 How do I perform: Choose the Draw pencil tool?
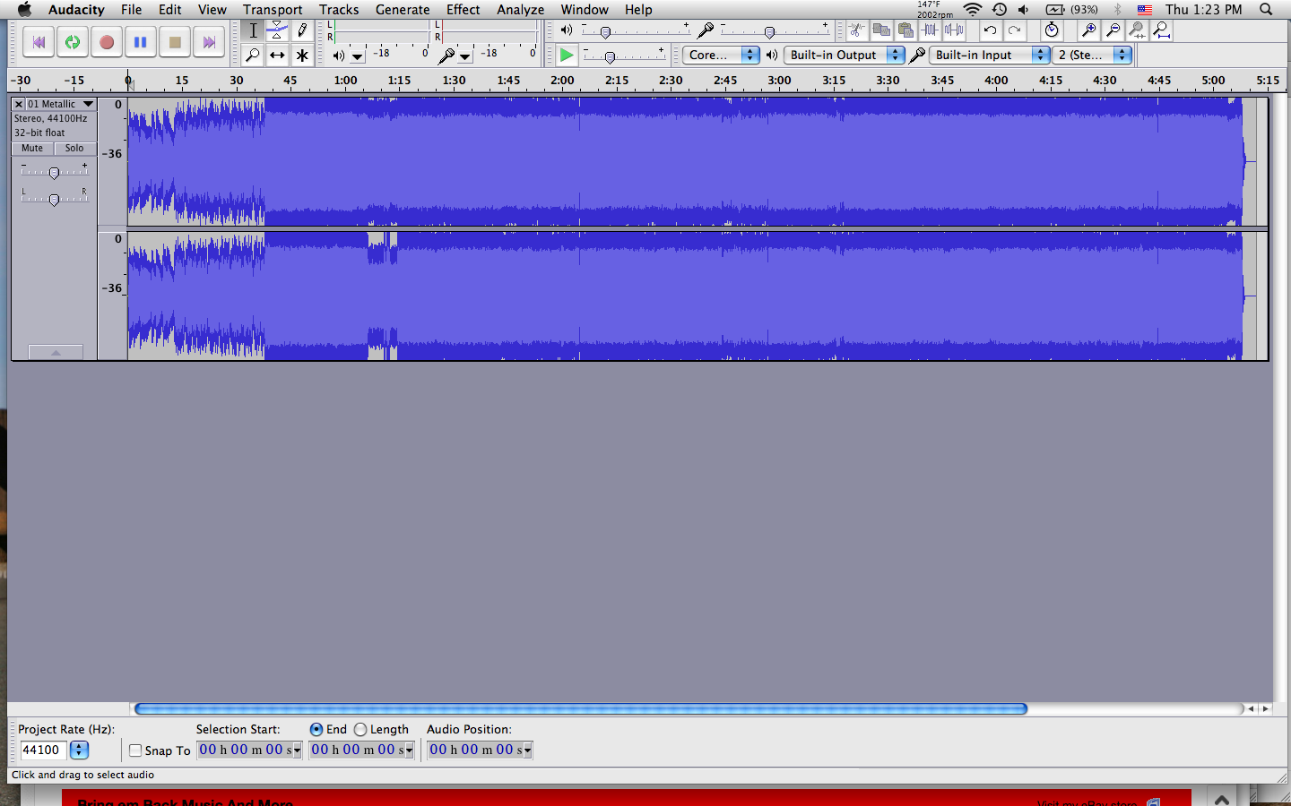pyautogui.click(x=302, y=30)
